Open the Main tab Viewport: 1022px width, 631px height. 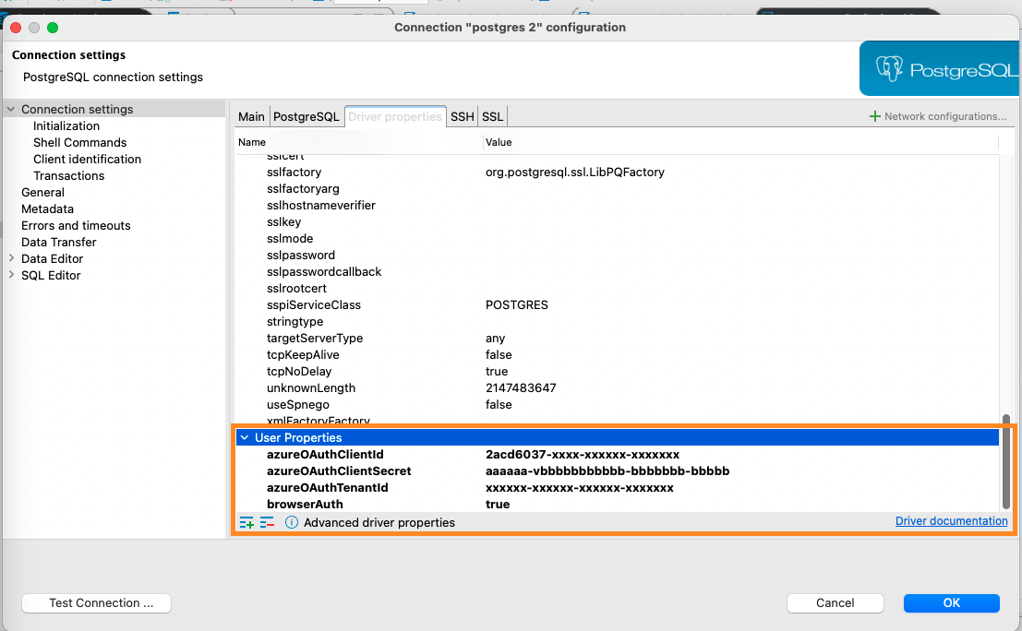tap(251, 116)
